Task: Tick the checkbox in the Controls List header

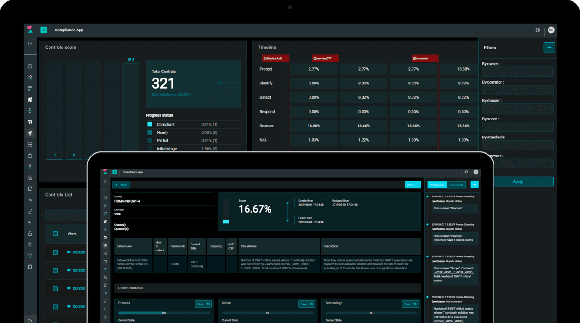Action: [56, 233]
